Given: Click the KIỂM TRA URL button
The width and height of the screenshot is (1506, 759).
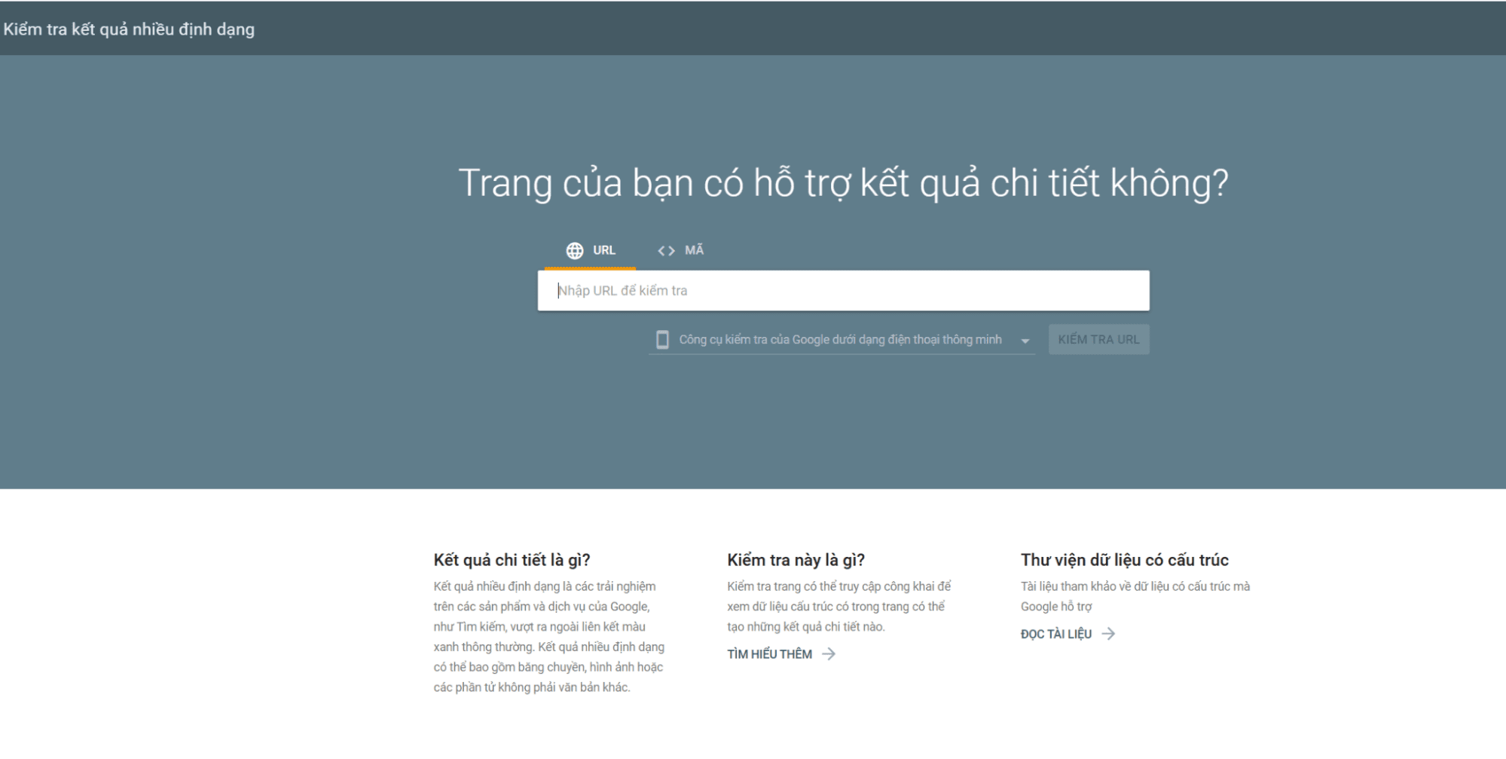Looking at the screenshot, I should [1098, 340].
